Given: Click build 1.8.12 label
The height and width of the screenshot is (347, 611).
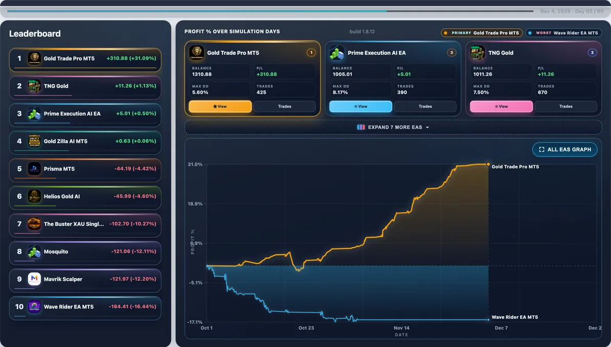Looking at the screenshot, I should [362, 32].
